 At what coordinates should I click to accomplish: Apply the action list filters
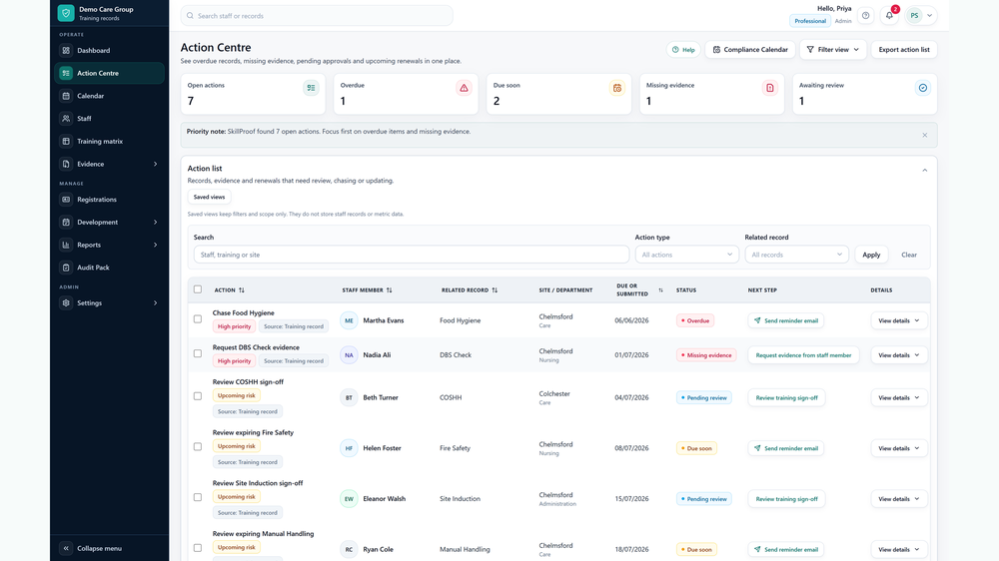click(x=871, y=255)
